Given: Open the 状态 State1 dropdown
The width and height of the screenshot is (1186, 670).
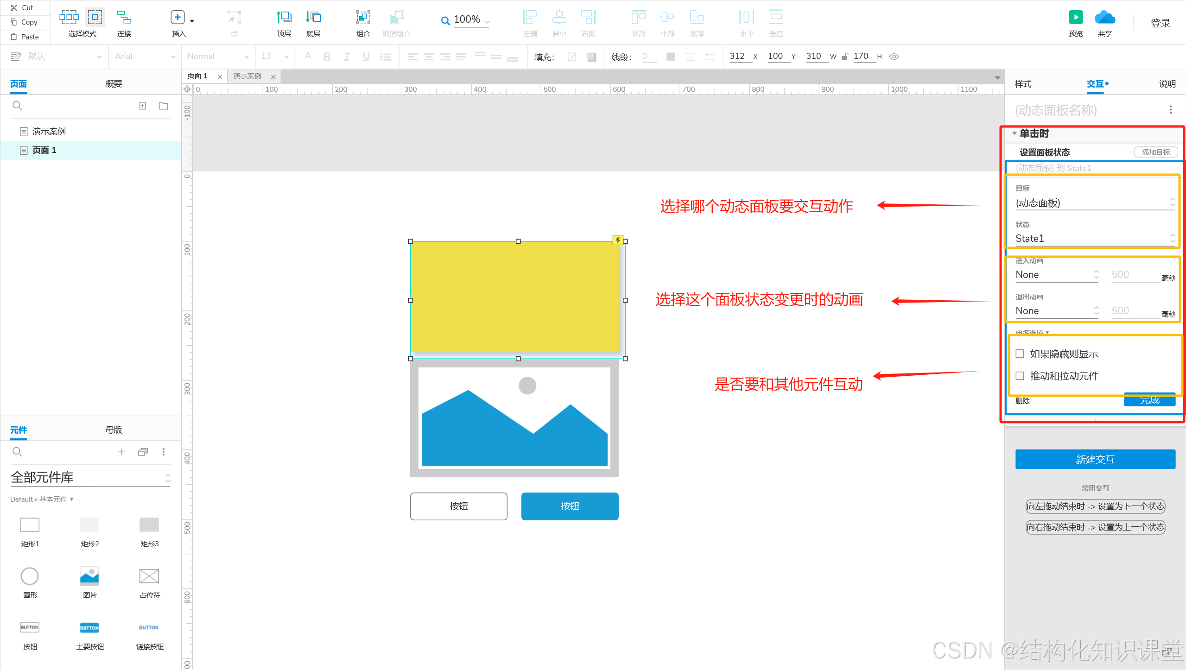Looking at the screenshot, I should tap(1095, 239).
